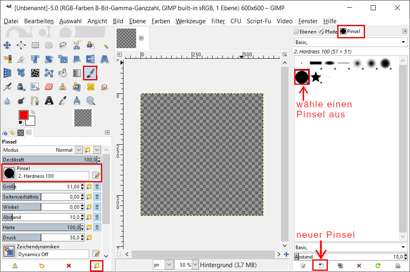Select the Scissors Select tool

point(76,45)
